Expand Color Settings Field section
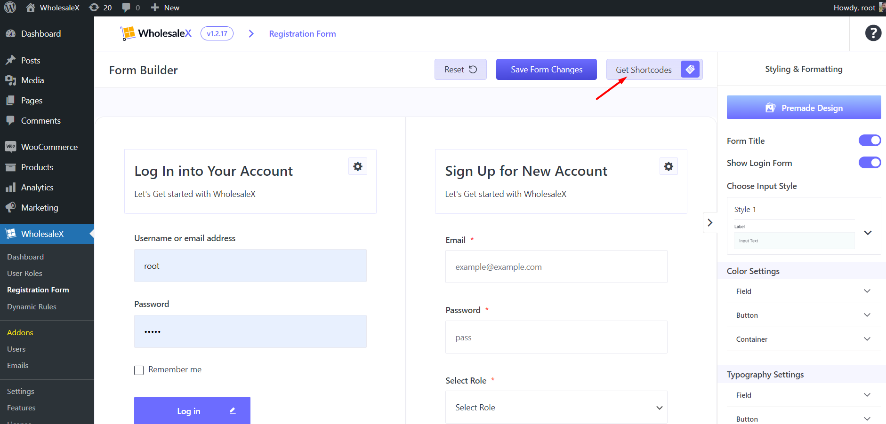886x424 pixels. 804,291
